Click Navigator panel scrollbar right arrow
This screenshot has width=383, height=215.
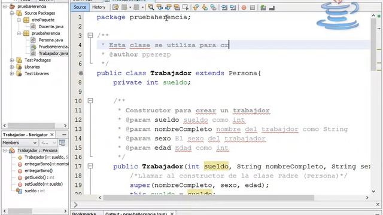coord(65,211)
